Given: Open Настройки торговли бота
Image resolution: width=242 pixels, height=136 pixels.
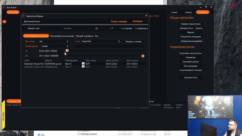Looking at the screenshot, I should [191, 53].
